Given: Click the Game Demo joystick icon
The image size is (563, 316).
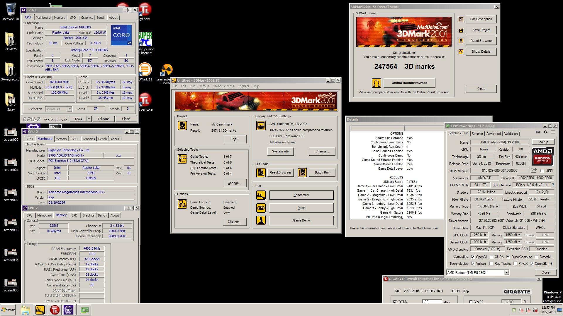Looking at the screenshot, I should point(261,220).
